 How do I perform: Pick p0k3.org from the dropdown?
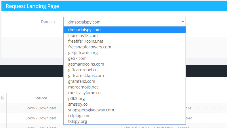coord(125,99)
